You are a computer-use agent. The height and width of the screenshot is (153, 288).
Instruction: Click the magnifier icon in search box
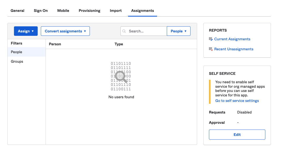(x=124, y=31)
